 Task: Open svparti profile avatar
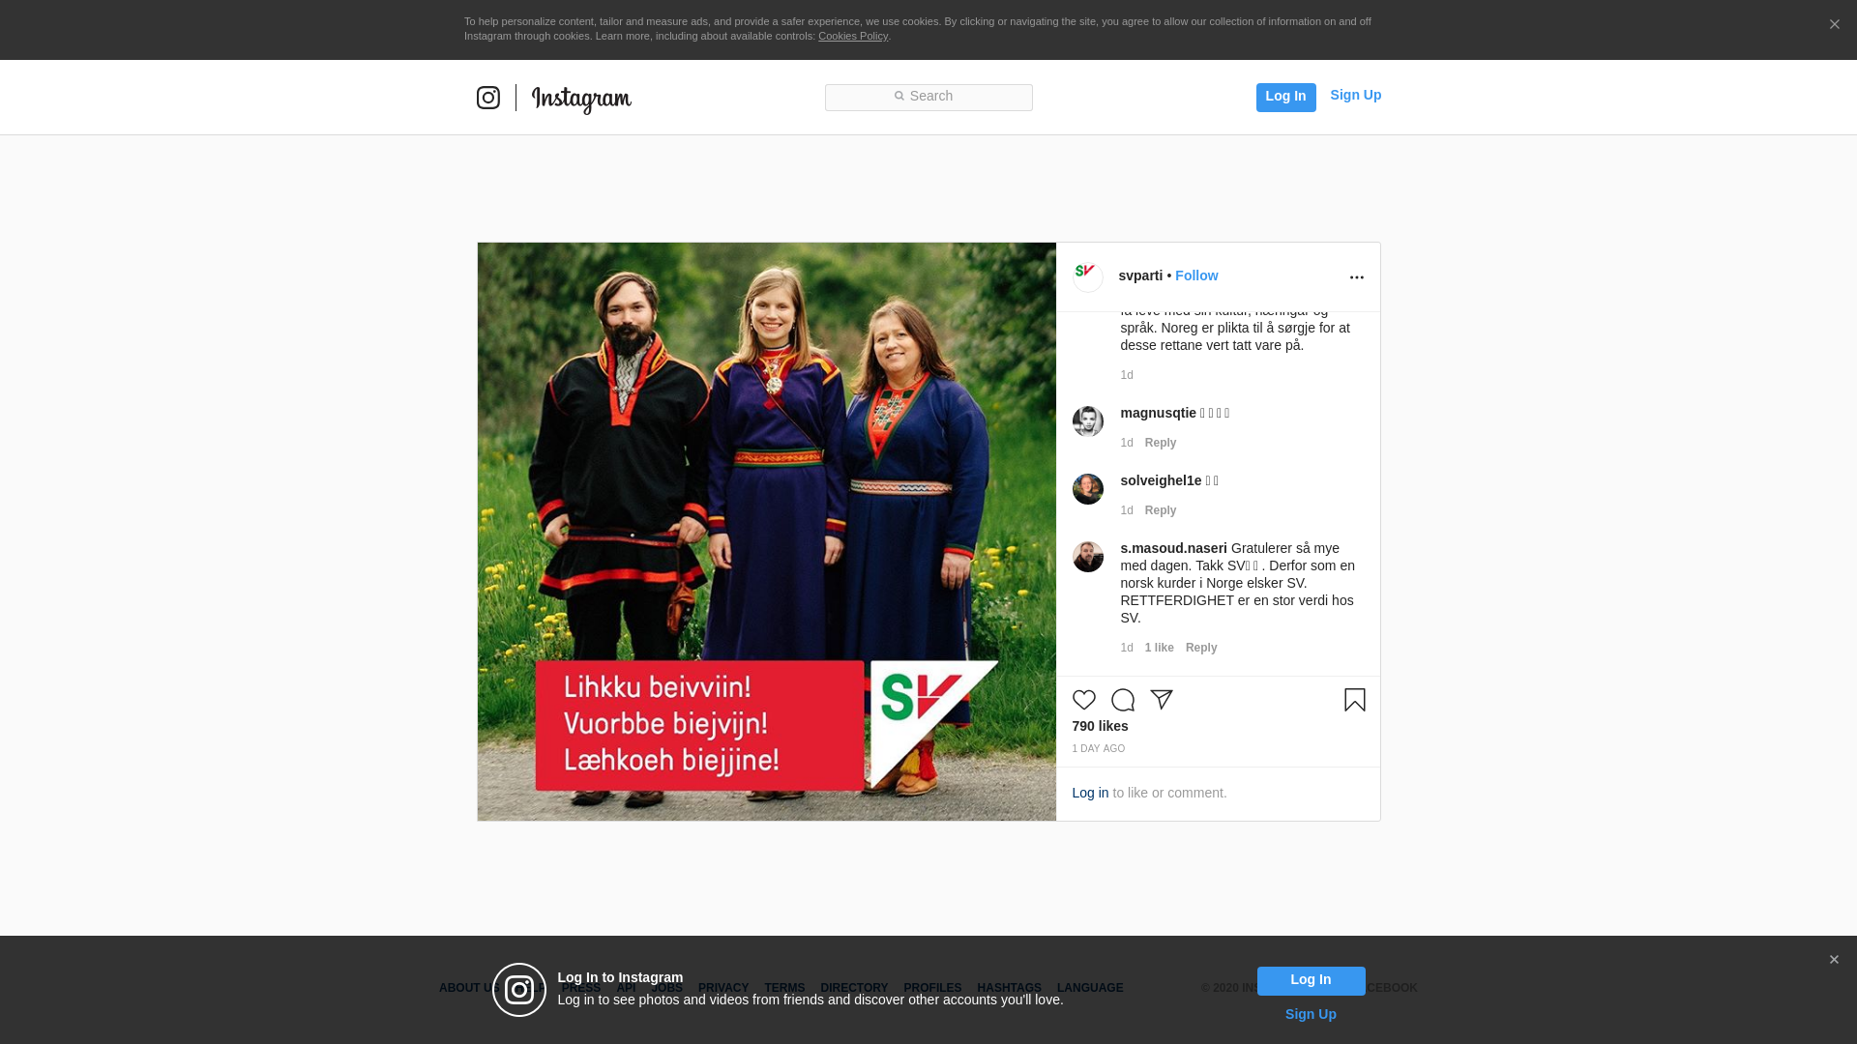(x=1088, y=277)
